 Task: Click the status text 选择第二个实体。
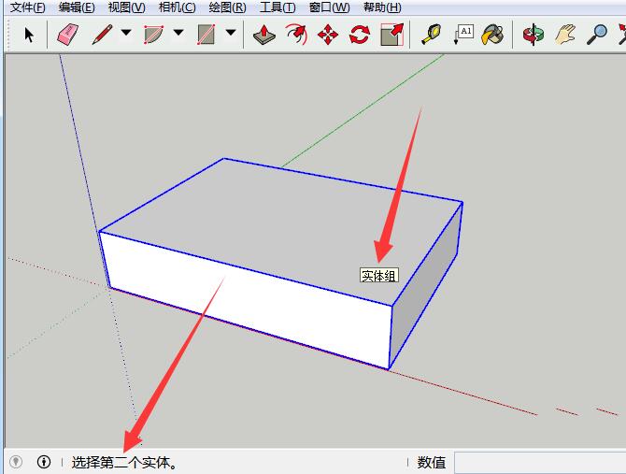tap(124, 463)
